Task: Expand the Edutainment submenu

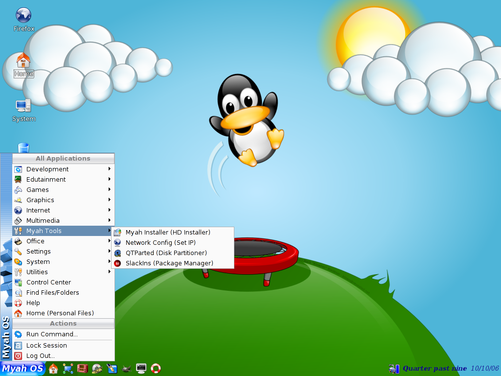Action: tap(63, 179)
